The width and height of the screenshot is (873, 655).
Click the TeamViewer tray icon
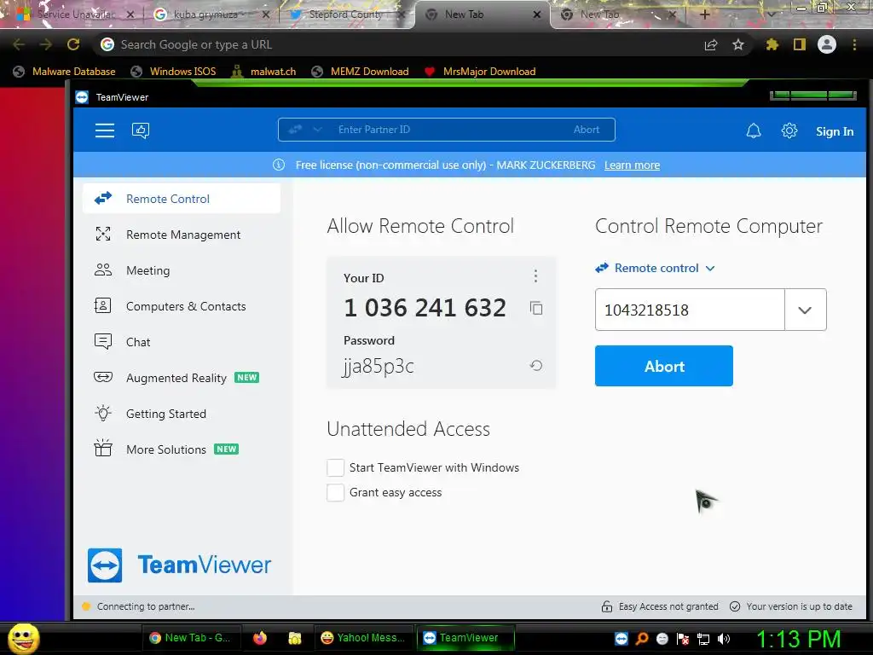point(622,639)
